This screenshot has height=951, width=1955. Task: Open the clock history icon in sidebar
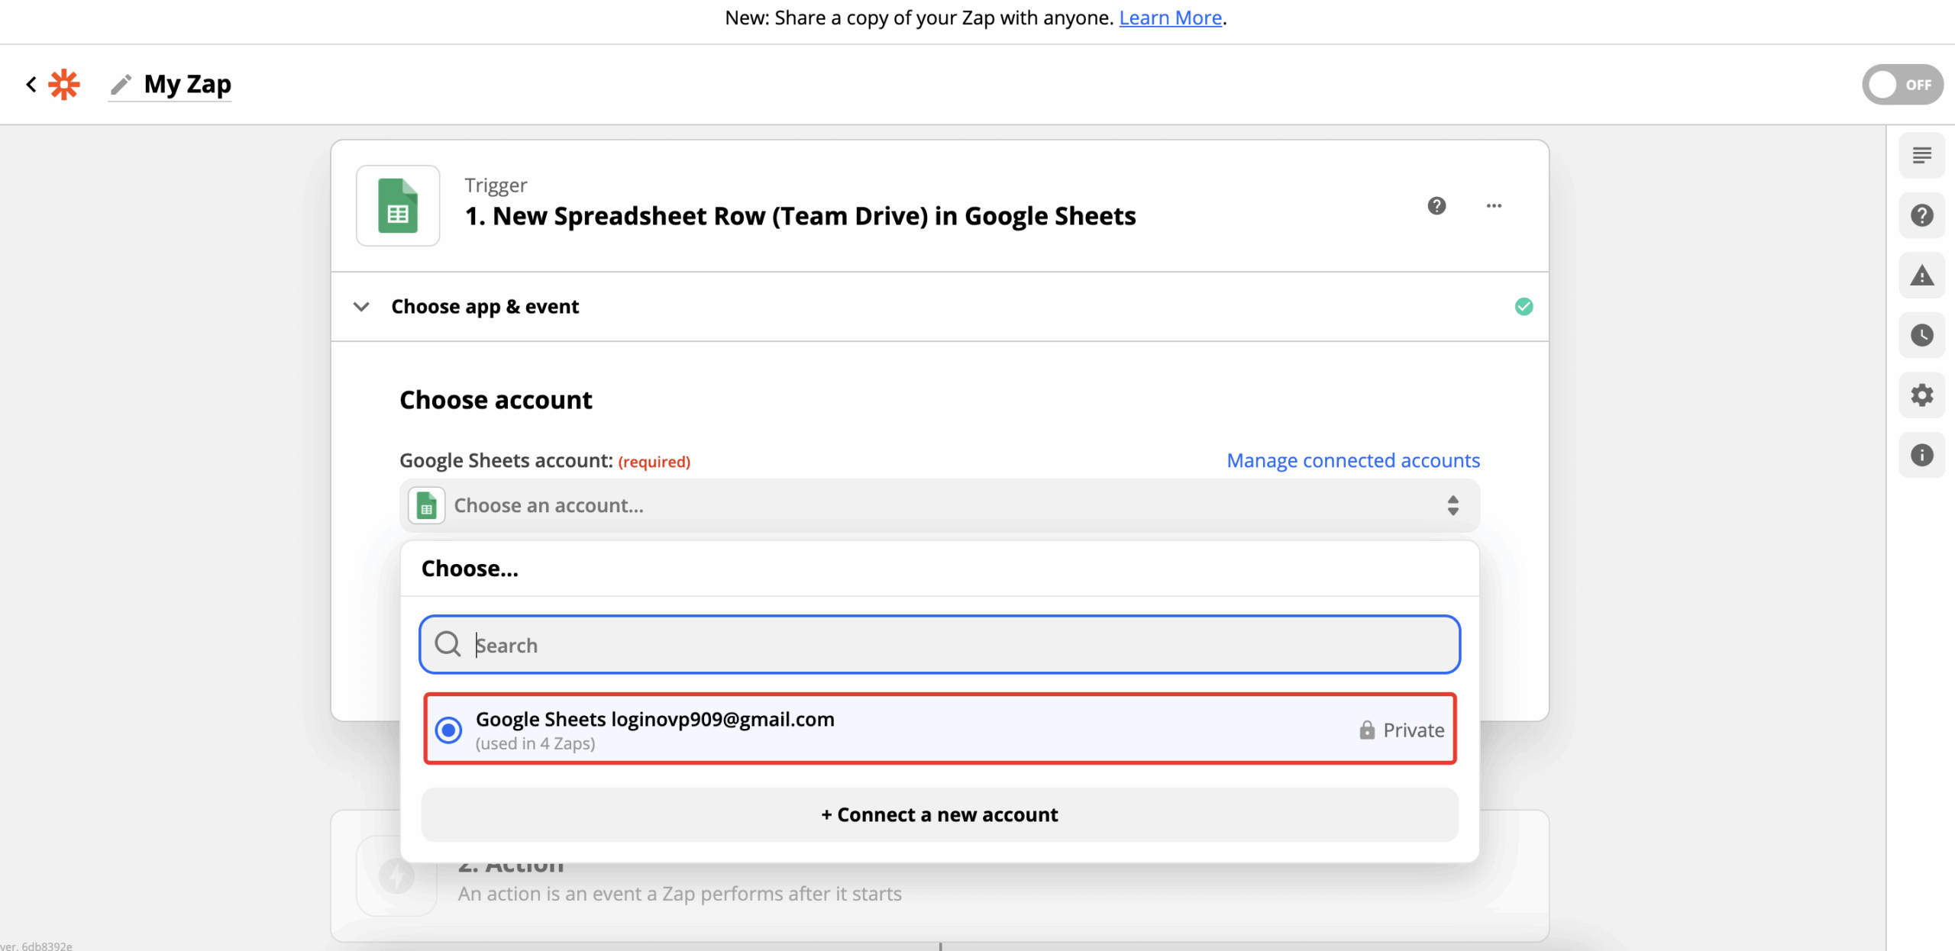pyautogui.click(x=1921, y=335)
